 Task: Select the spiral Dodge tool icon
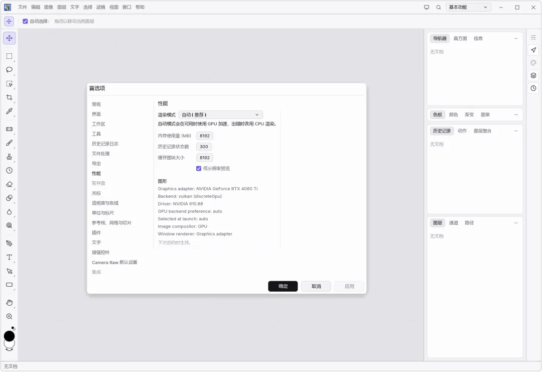coord(10,225)
